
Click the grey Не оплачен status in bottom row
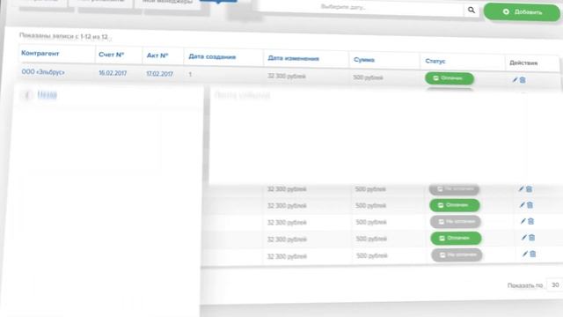click(457, 254)
